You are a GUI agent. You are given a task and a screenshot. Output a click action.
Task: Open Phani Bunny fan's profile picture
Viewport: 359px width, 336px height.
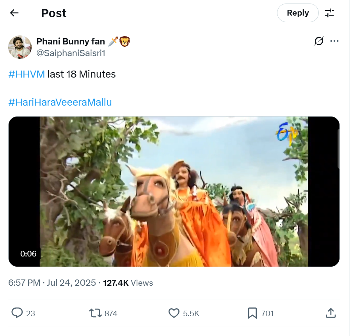click(20, 47)
